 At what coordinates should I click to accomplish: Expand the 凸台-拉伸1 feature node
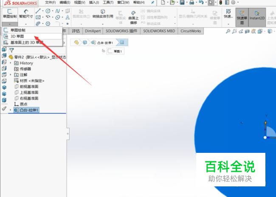coord(10,110)
